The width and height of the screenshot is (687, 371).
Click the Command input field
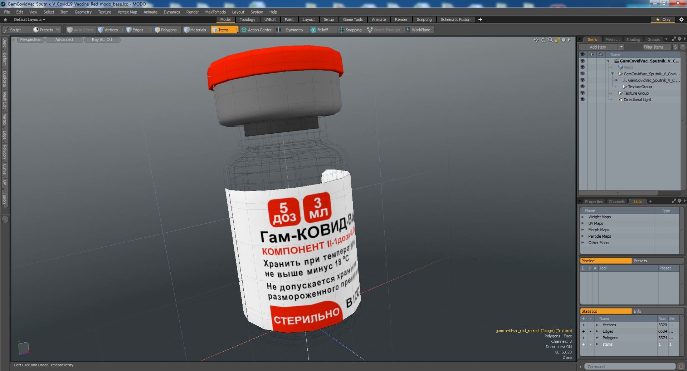tap(630, 367)
